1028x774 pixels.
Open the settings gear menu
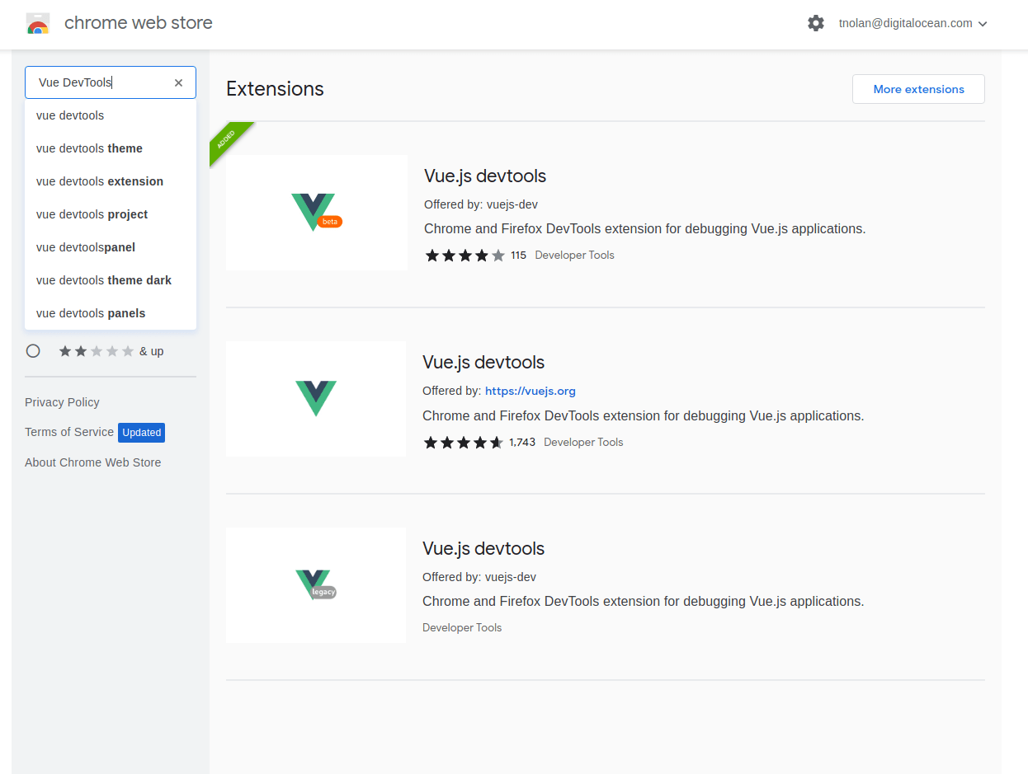pos(815,23)
